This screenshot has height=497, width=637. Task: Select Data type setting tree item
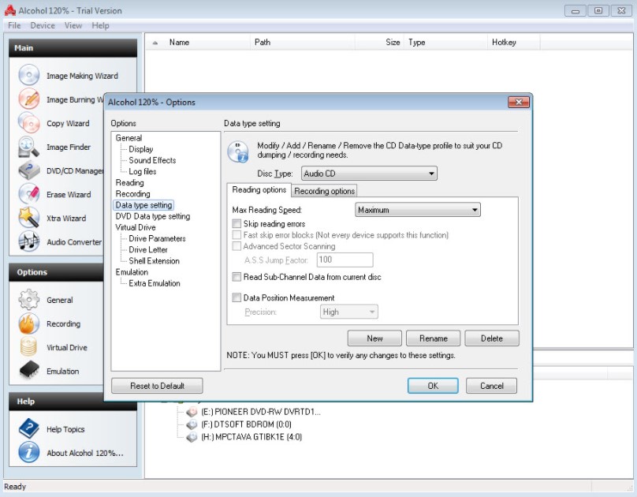pos(143,205)
